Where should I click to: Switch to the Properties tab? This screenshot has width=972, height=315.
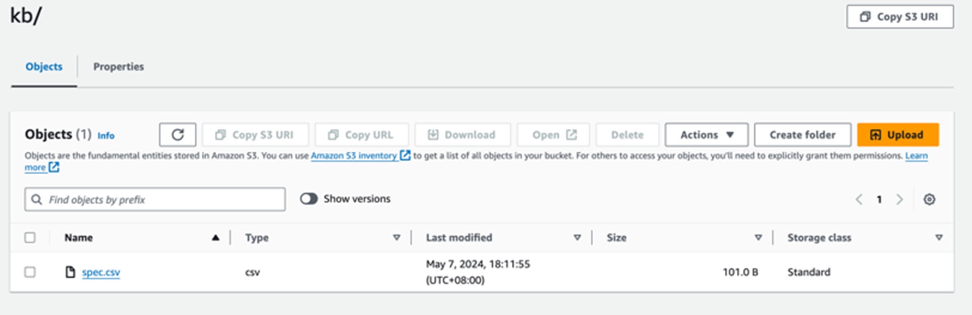coord(119,67)
